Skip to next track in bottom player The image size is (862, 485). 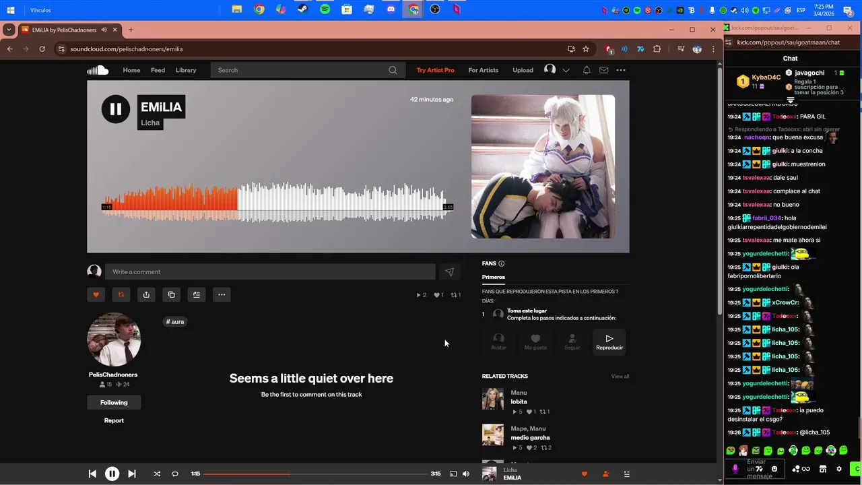(131, 474)
